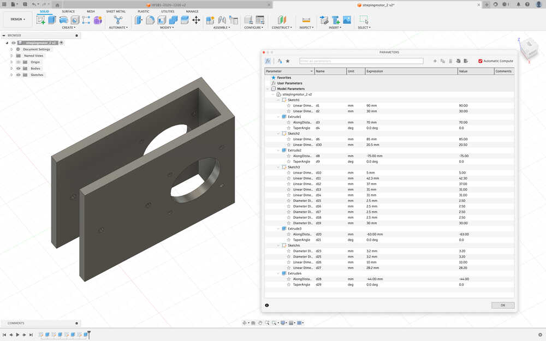This screenshot has height=341, width=546.
Task: Click the ViewCube in the viewport corner
Action: tap(529, 49)
